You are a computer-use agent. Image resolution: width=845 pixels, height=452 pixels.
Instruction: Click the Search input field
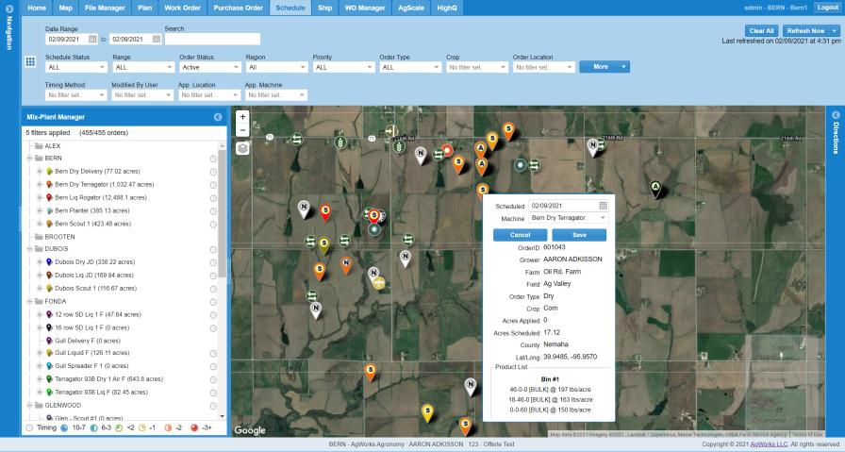point(212,40)
